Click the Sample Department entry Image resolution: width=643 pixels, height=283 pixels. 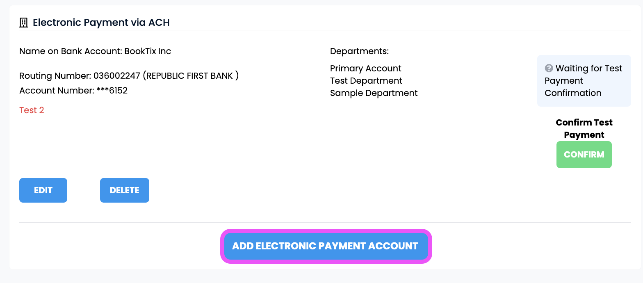click(x=374, y=93)
